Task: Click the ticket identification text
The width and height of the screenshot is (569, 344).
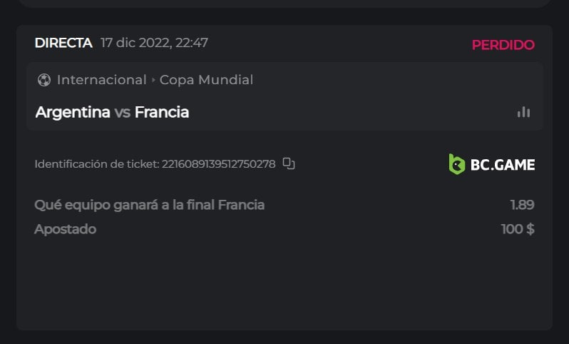Action: click(x=155, y=164)
